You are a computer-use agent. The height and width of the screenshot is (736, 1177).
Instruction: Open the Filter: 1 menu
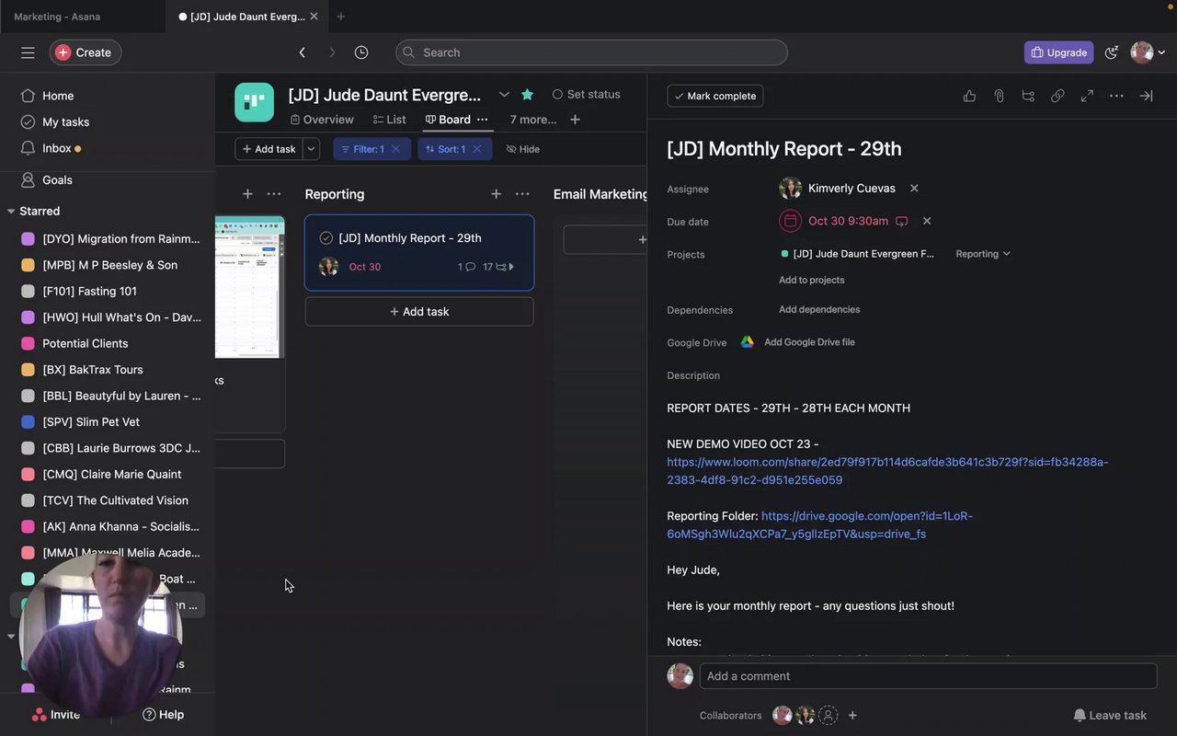point(362,149)
